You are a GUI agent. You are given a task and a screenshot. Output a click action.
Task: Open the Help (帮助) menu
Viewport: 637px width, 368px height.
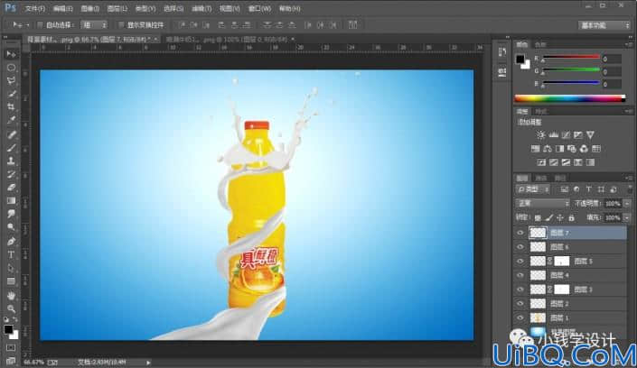click(290, 8)
